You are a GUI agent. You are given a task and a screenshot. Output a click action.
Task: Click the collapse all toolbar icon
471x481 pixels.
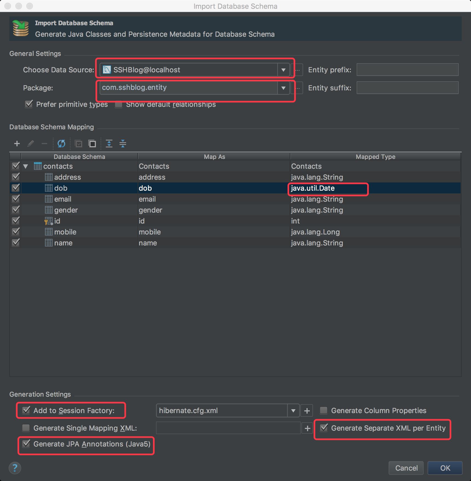[123, 144]
